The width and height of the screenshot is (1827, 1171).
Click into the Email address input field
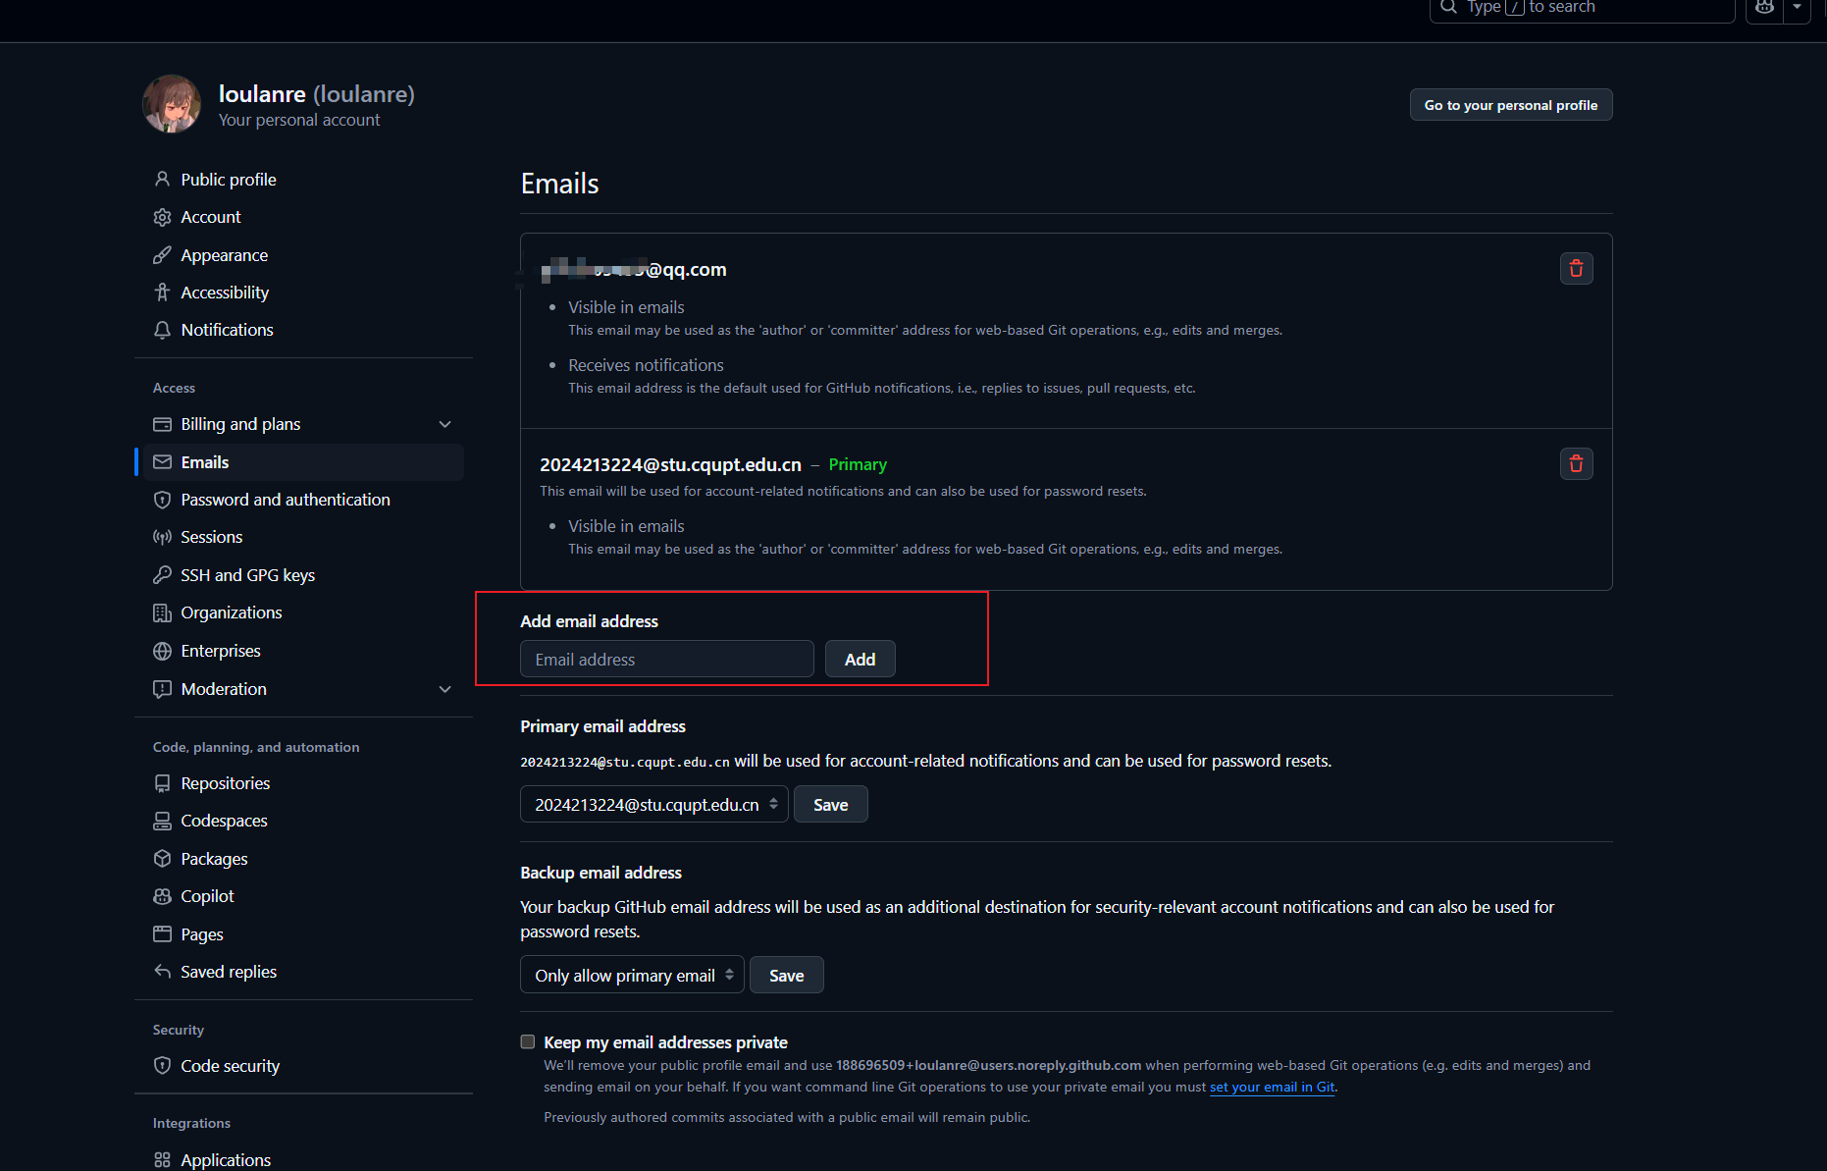[666, 660]
